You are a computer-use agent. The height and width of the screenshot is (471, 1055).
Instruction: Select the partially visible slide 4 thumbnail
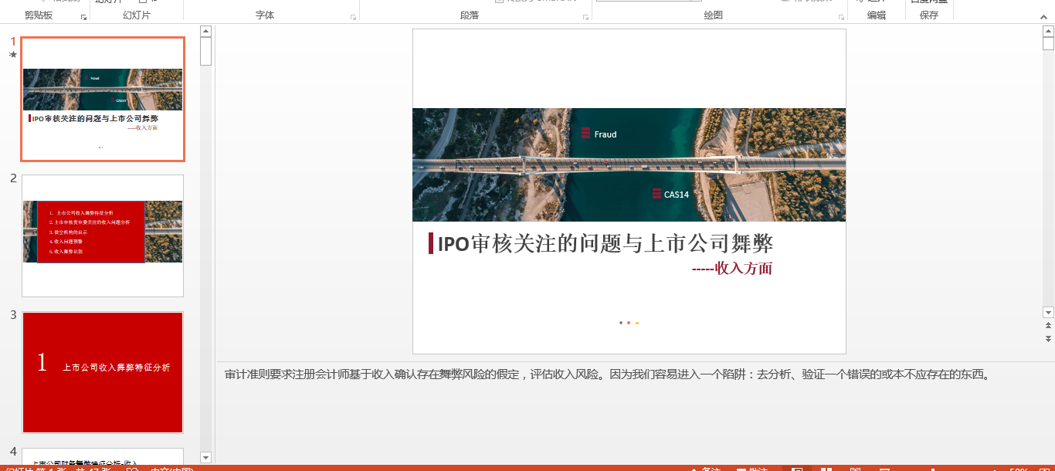pyautogui.click(x=103, y=456)
